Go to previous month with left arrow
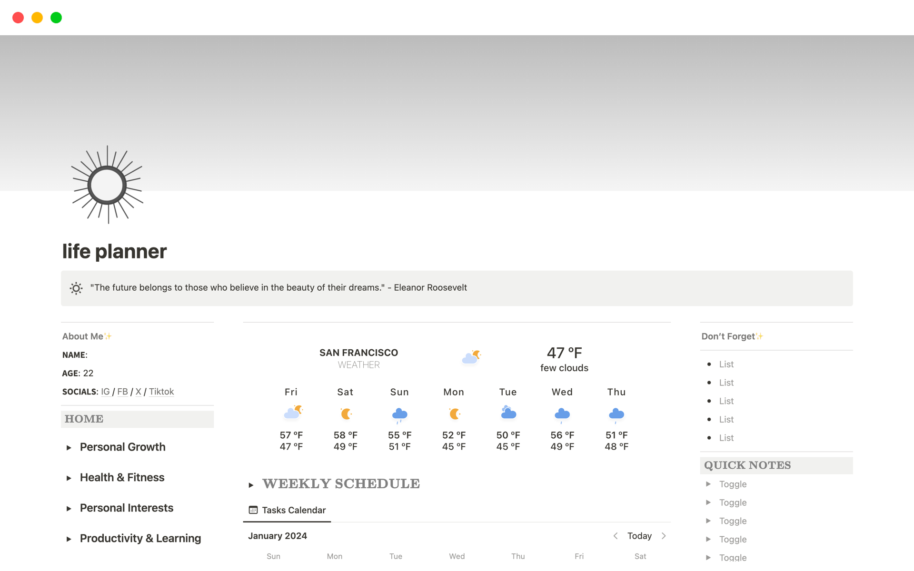This screenshot has height=571, width=914. tap(616, 536)
